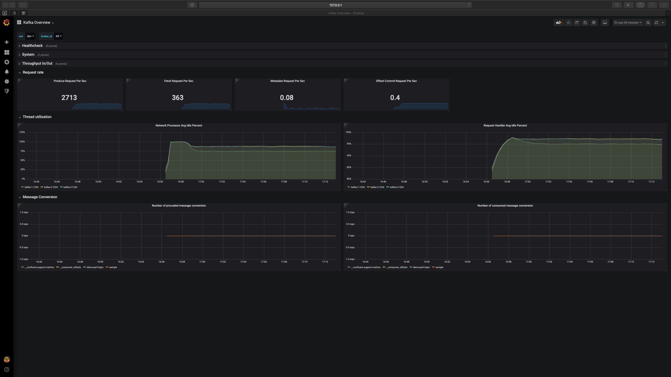
Task: Save the dashboard with the disk icon
Action: [x=585, y=23]
